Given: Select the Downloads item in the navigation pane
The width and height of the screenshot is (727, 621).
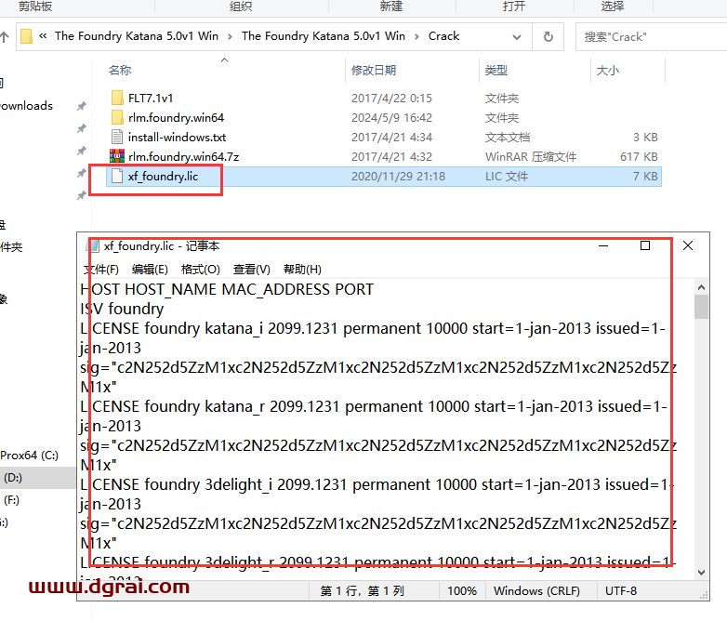Looking at the screenshot, I should click(27, 106).
